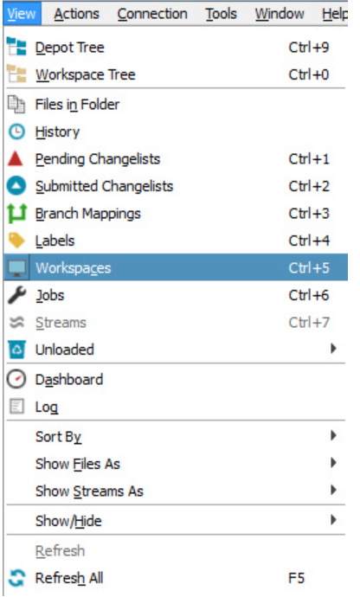Image resolution: width=360 pixels, height=597 pixels.
Task: Open the Show Streams As submenu
Action: point(176,491)
